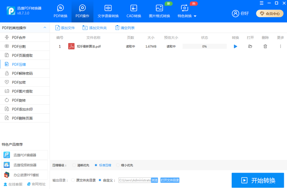287x189 pixels.
Task: Click the 页数 column header
Action: click(x=130, y=37)
